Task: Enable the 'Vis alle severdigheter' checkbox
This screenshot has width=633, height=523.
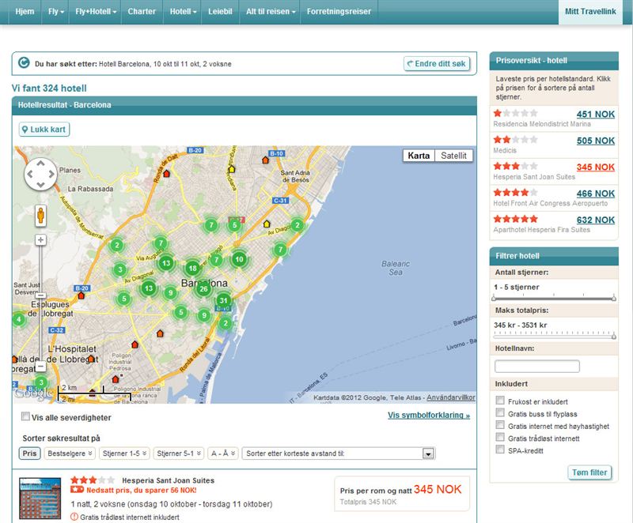Action: point(26,416)
